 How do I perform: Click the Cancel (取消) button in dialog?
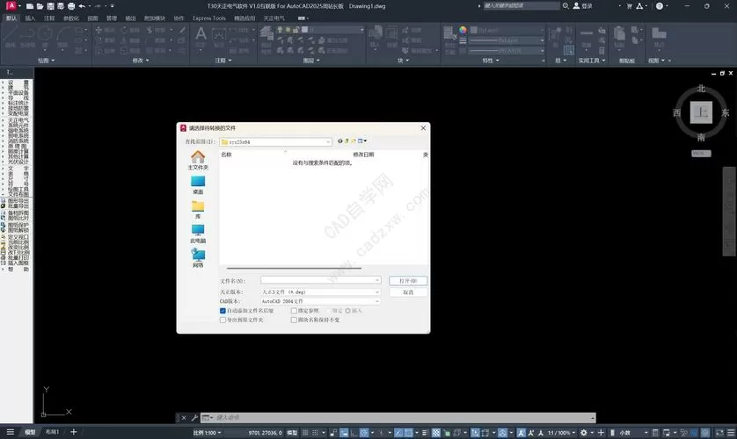(408, 292)
